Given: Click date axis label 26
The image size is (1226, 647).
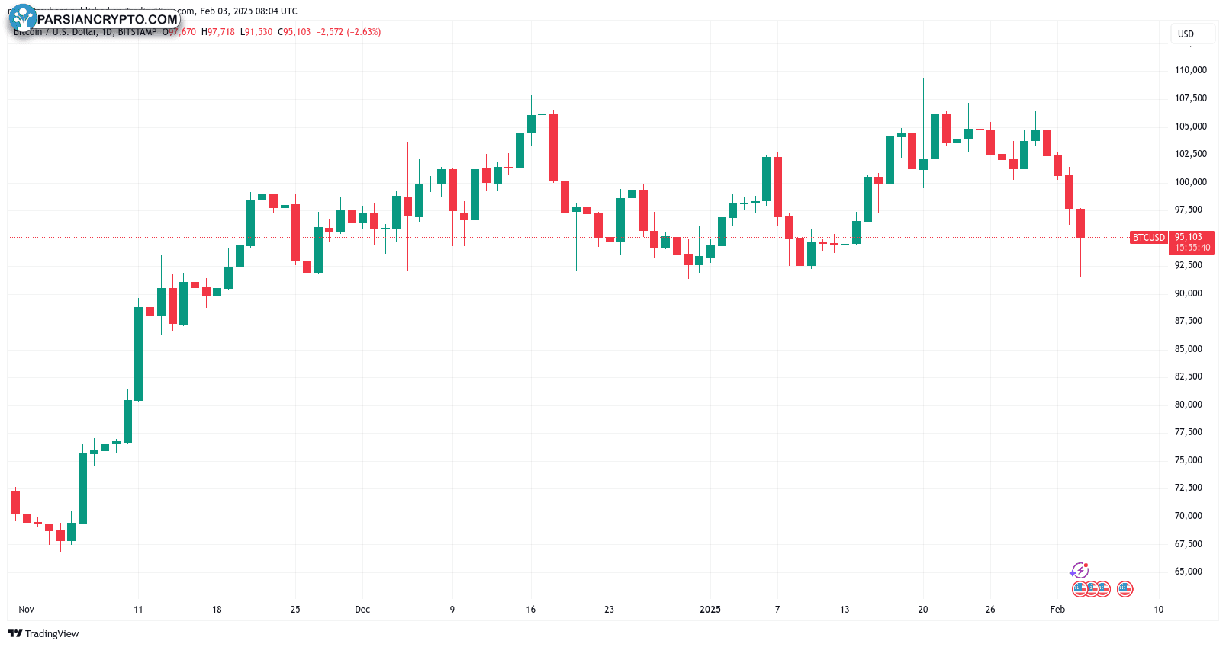Looking at the screenshot, I should click(x=990, y=610).
